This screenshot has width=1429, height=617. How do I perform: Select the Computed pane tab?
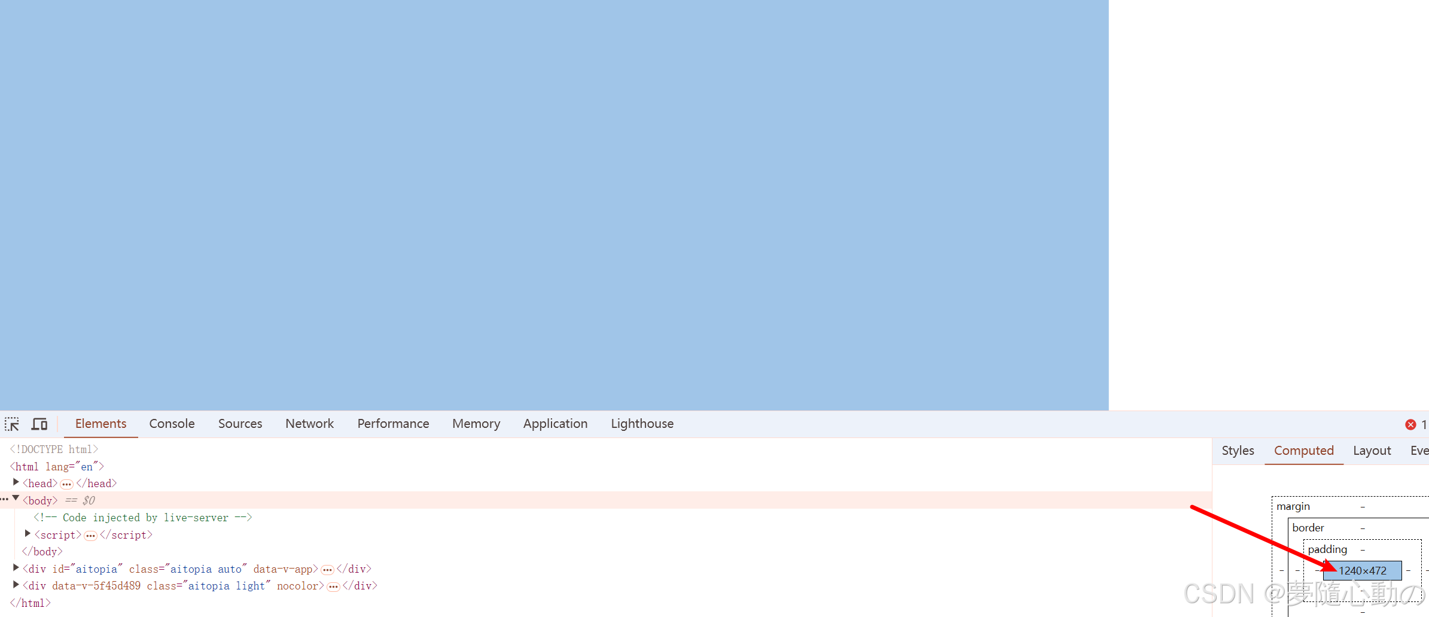click(1304, 451)
